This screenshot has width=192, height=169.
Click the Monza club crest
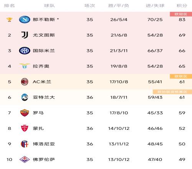tap(25, 128)
